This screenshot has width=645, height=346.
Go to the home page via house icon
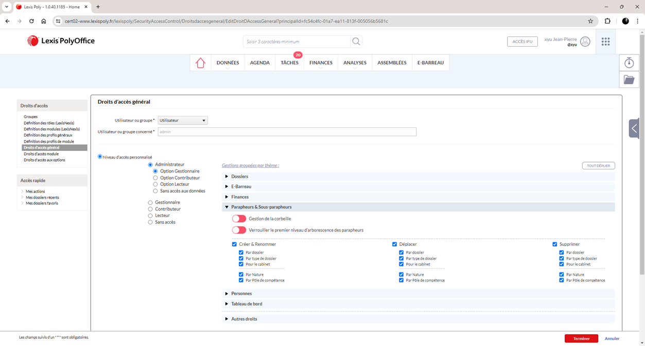tap(200, 63)
